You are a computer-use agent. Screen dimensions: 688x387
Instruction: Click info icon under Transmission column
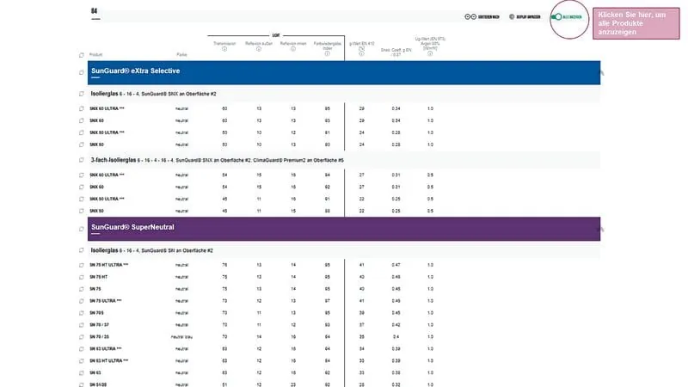coord(224,49)
